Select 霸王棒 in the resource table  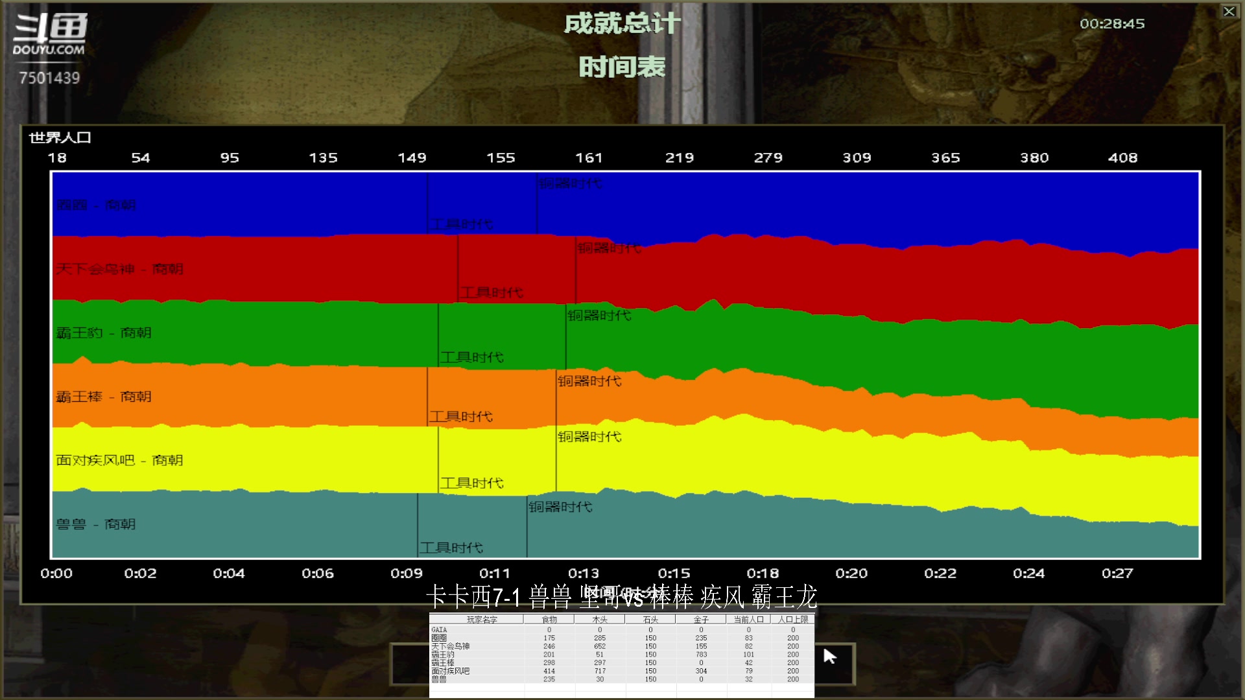621,663
